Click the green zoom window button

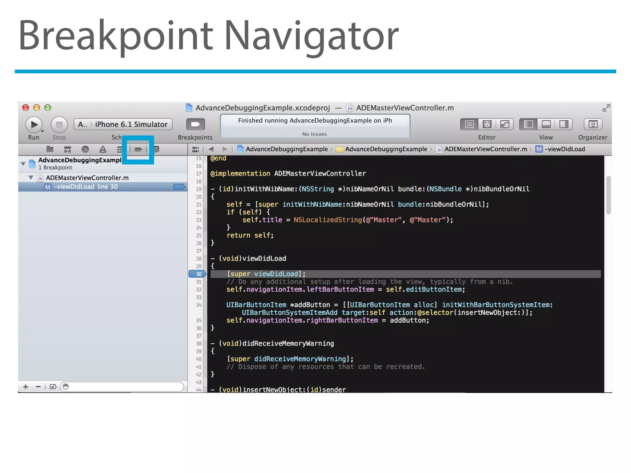[47, 107]
